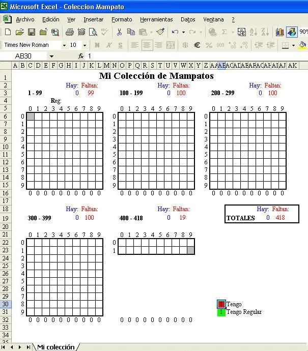308x351 pixels.
Task: Undo the last action with the arrow icon
Action: coord(175,32)
